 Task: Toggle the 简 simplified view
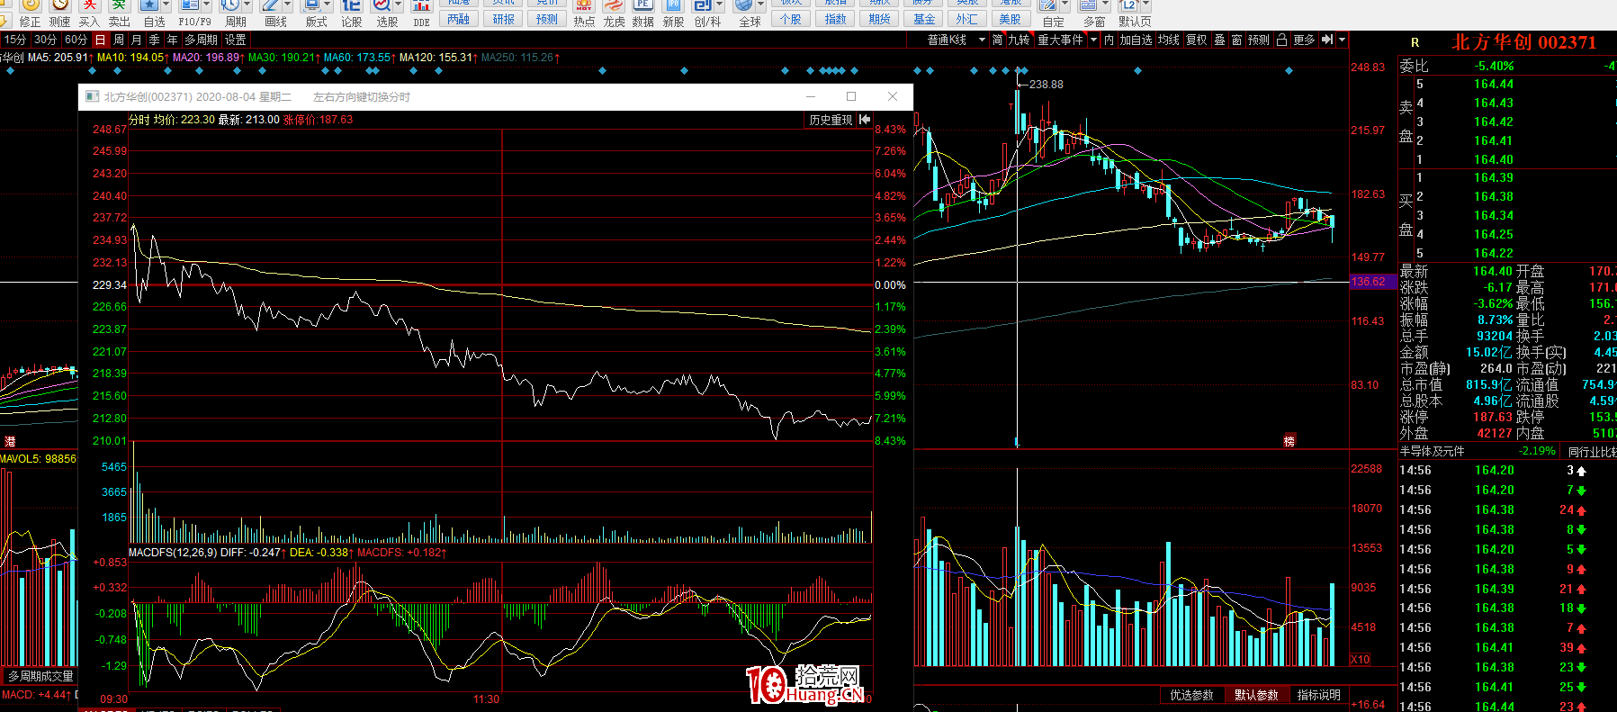(x=997, y=40)
